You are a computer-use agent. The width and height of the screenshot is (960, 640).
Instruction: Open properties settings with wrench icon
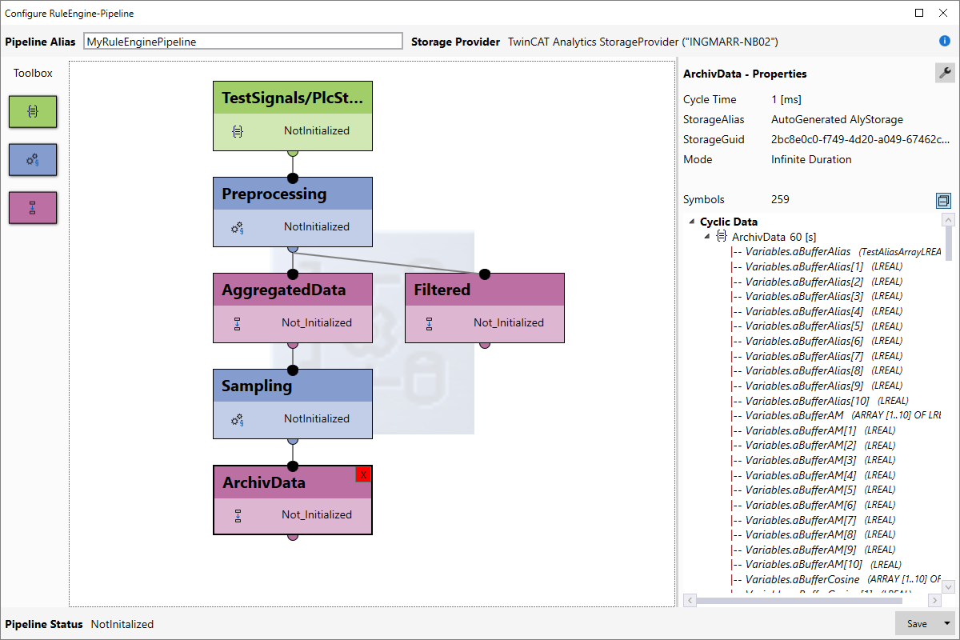pyautogui.click(x=945, y=73)
